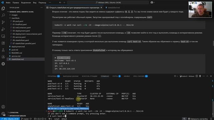
Task: Collapse the manifests folder
Action: pyautogui.click(x=10, y=18)
